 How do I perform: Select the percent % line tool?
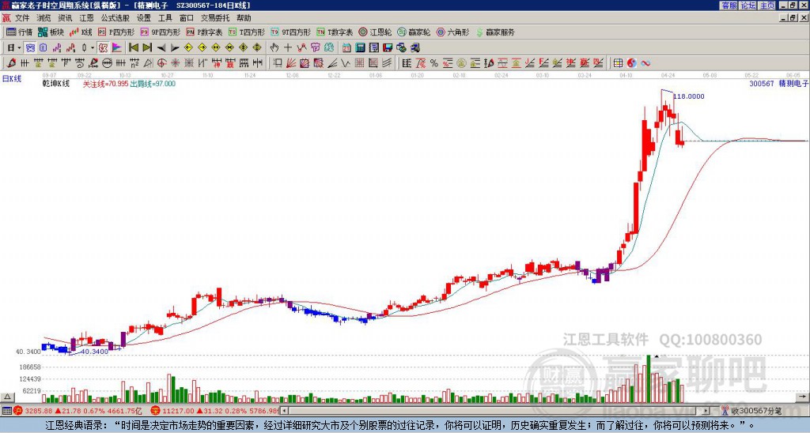click(x=434, y=63)
